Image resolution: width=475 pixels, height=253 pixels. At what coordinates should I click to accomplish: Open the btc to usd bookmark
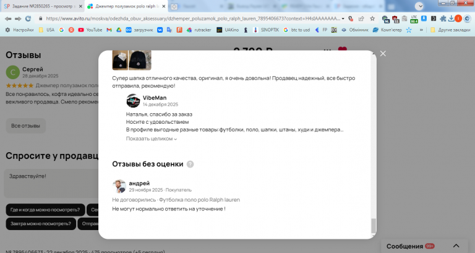point(297,30)
